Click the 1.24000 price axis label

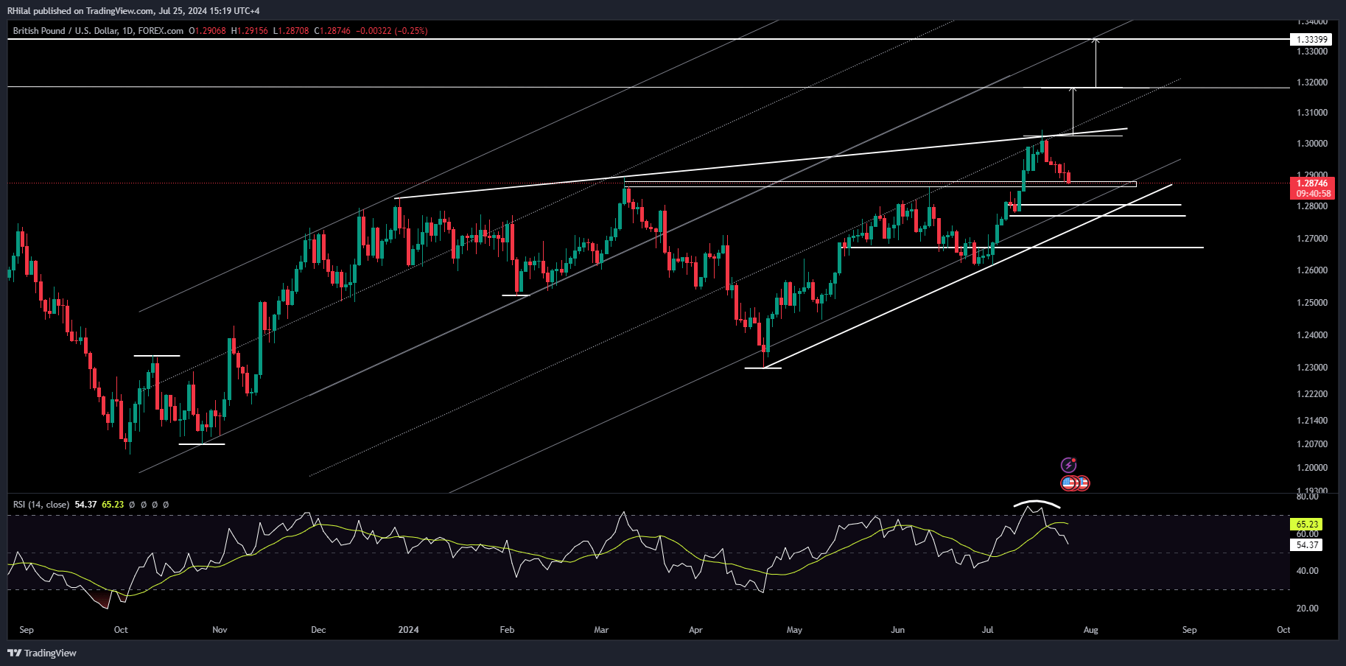pos(1312,335)
